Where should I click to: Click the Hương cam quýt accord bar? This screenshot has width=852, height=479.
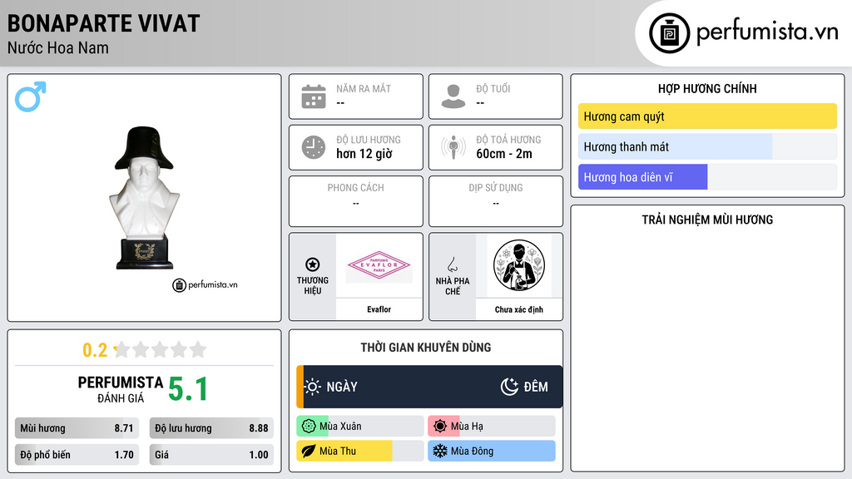707,116
